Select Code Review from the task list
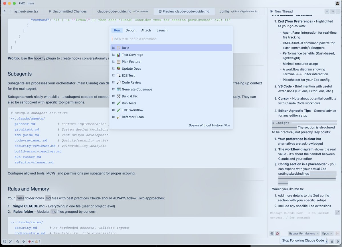The height and width of the screenshot is (247, 342). [131, 82]
